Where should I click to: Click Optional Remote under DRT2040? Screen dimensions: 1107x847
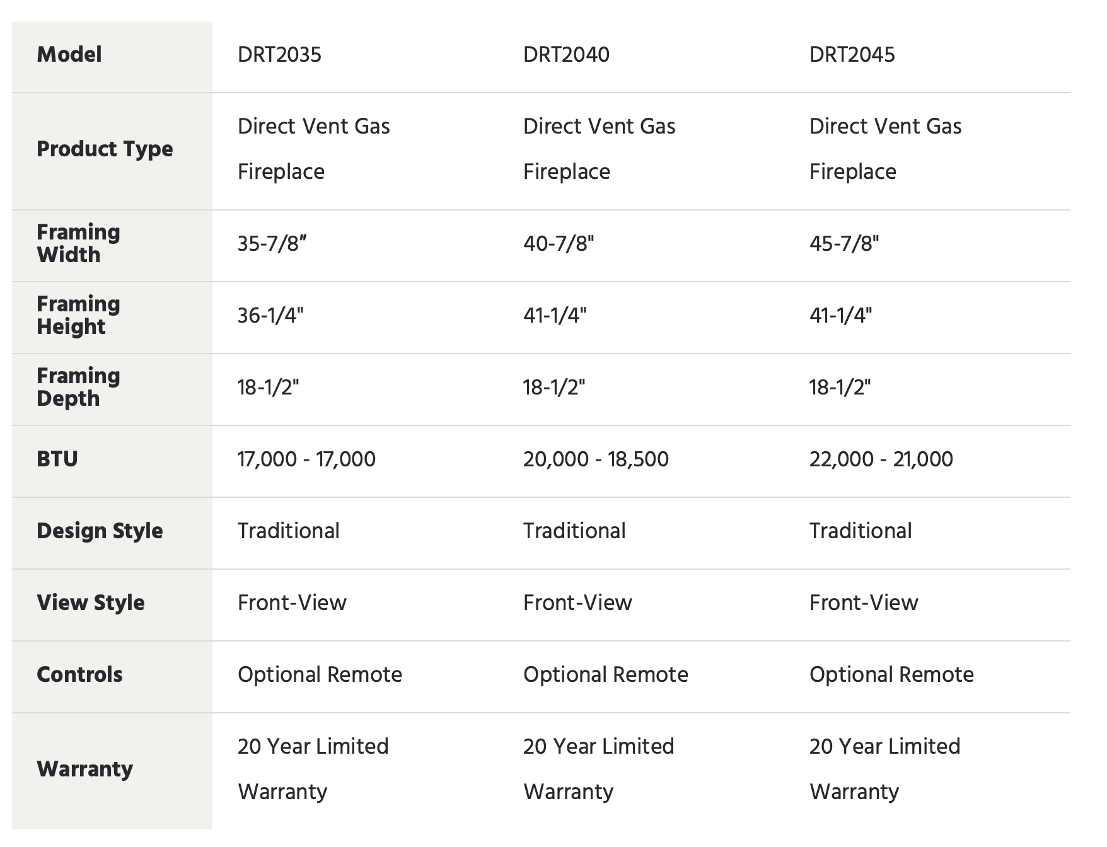pyautogui.click(x=605, y=674)
